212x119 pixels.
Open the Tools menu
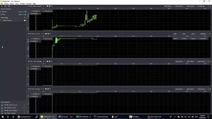(17, 4)
